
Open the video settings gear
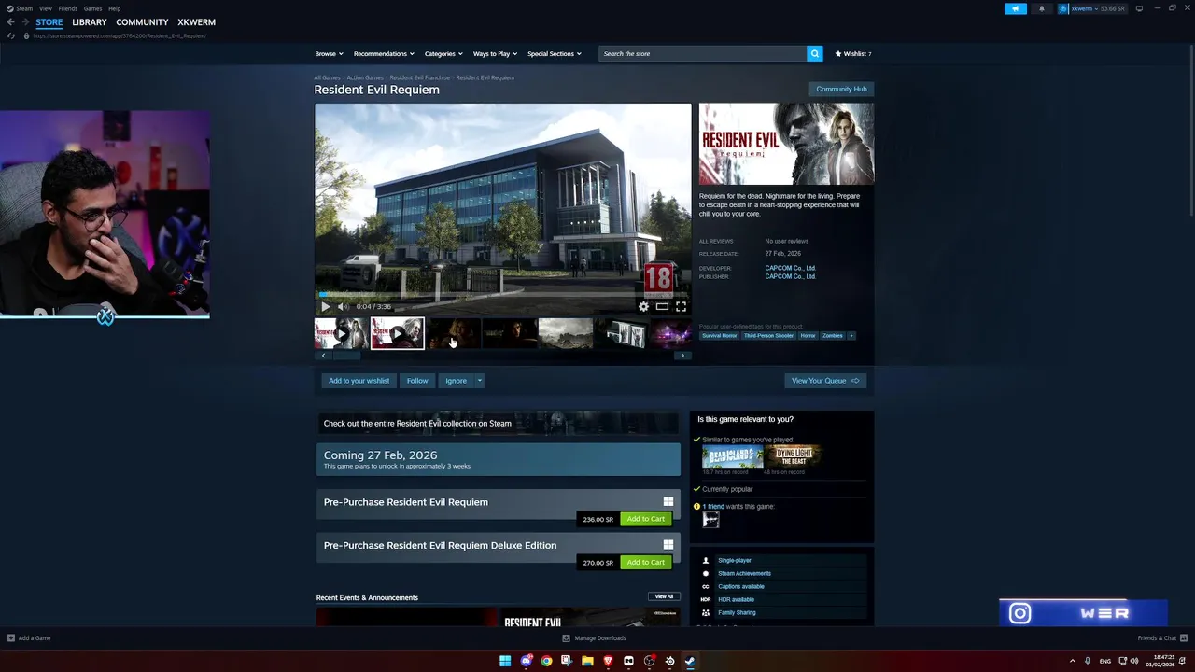(643, 306)
